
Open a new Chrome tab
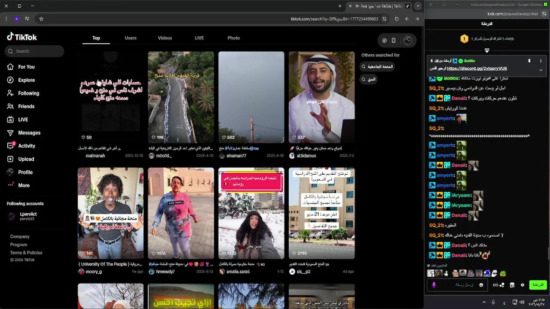340,6
